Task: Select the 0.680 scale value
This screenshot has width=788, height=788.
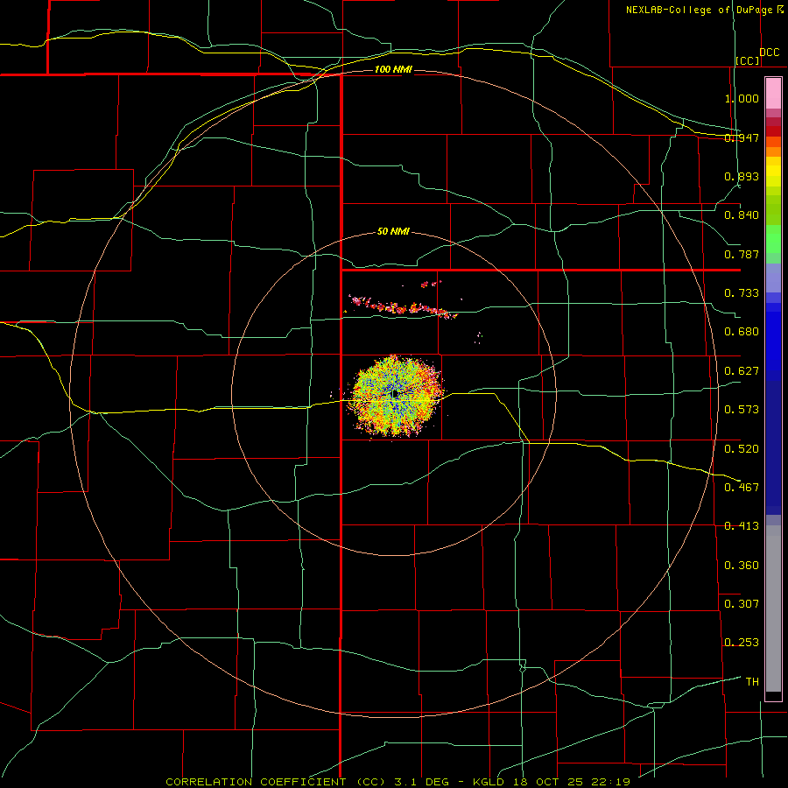Action: (x=742, y=332)
